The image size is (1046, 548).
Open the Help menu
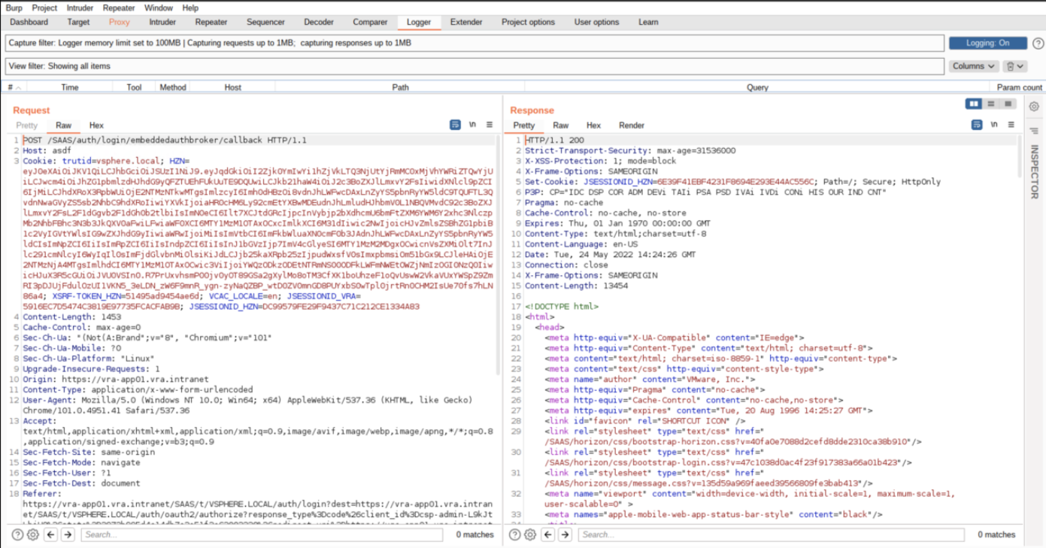[x=190, y=8]
